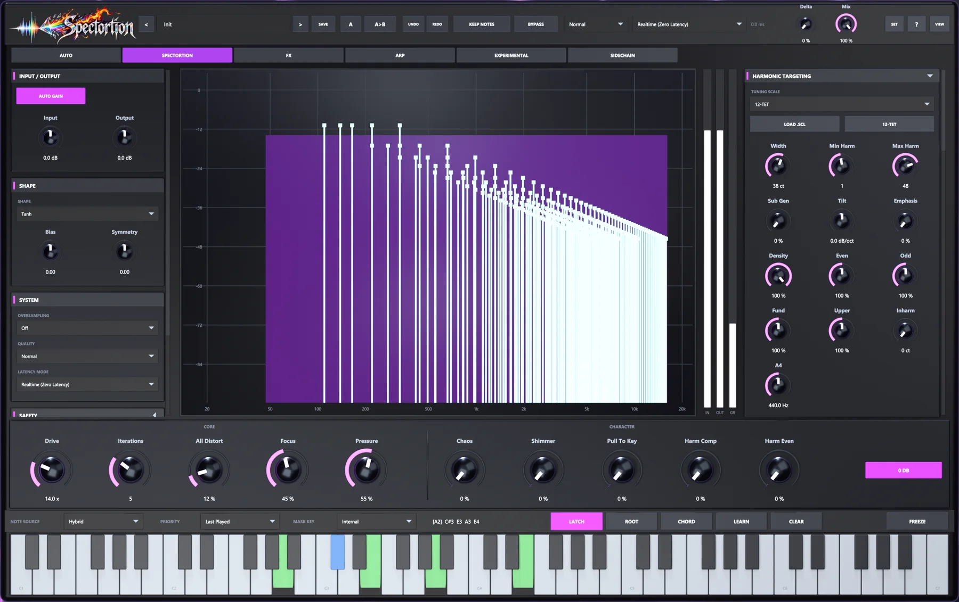Viewport: 959px width, 602px height.
Task: Toggle the Freeze button
Action: (917, 522)
